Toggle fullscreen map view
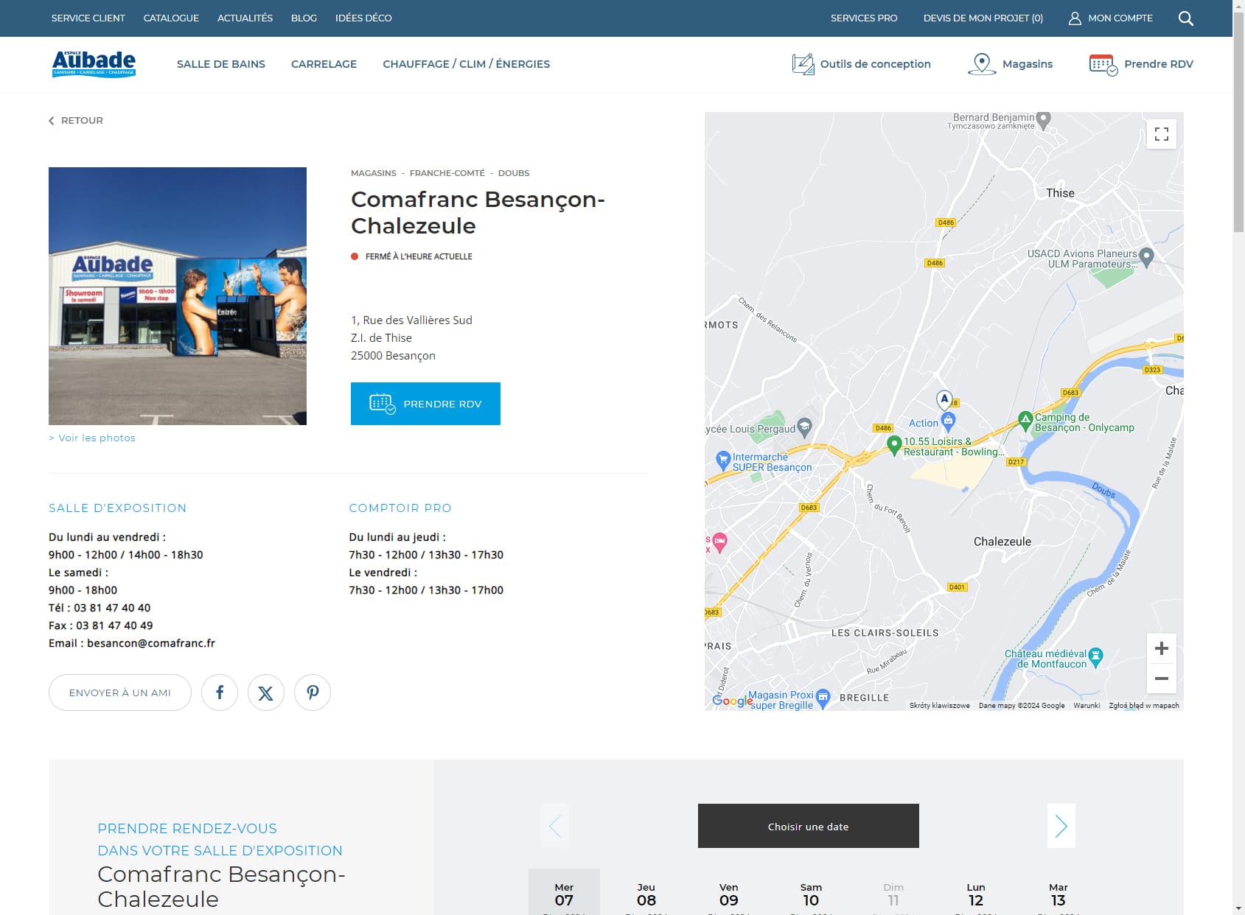 click(x=1161, y=134)
